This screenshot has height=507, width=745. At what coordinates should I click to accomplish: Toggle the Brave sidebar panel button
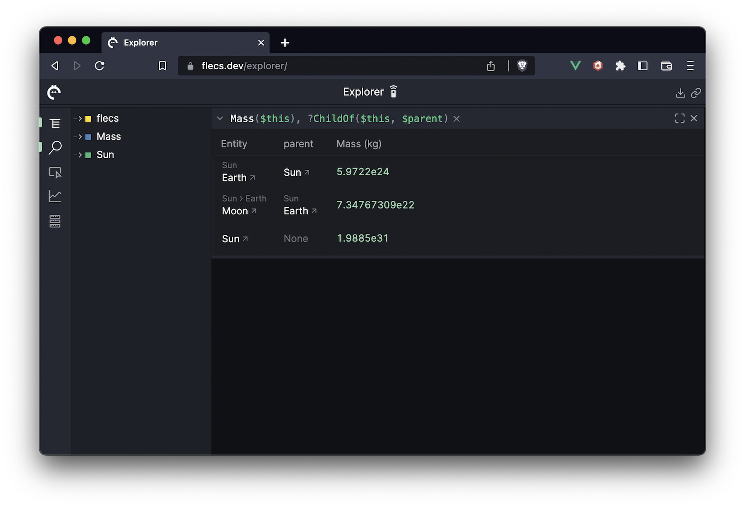[x=643, y=66]
